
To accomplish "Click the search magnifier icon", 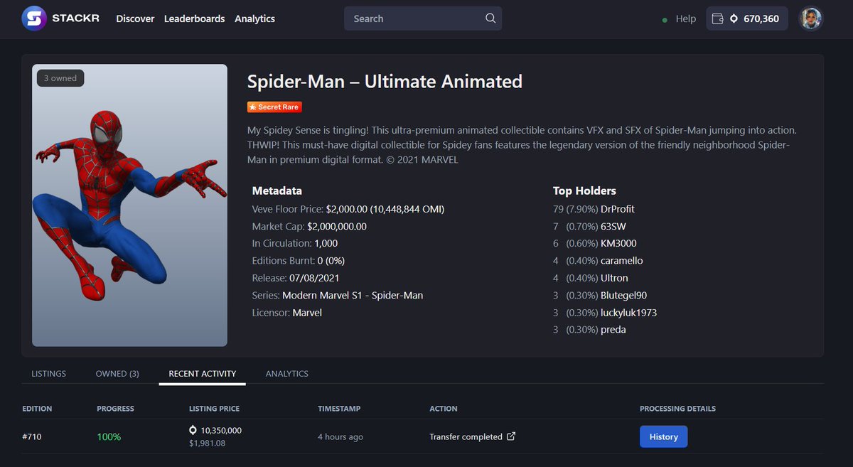I will point(490,18).
